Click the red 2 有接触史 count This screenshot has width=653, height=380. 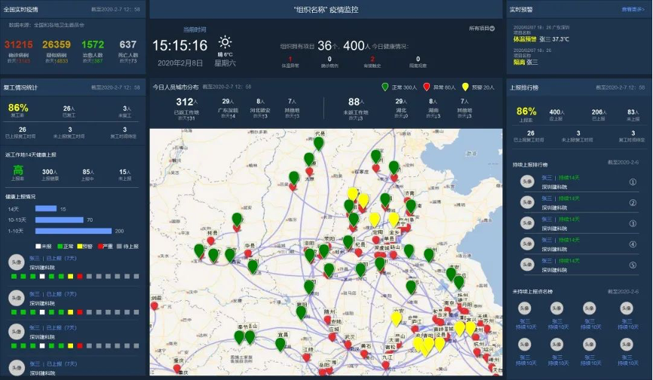[372, 59]
